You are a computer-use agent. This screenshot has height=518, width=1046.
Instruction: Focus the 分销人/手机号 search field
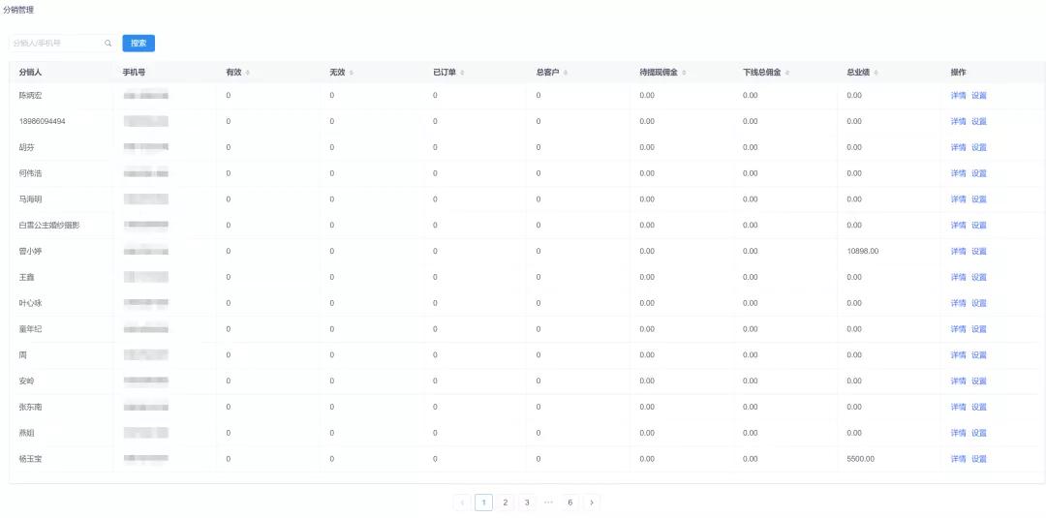(56, 44)
